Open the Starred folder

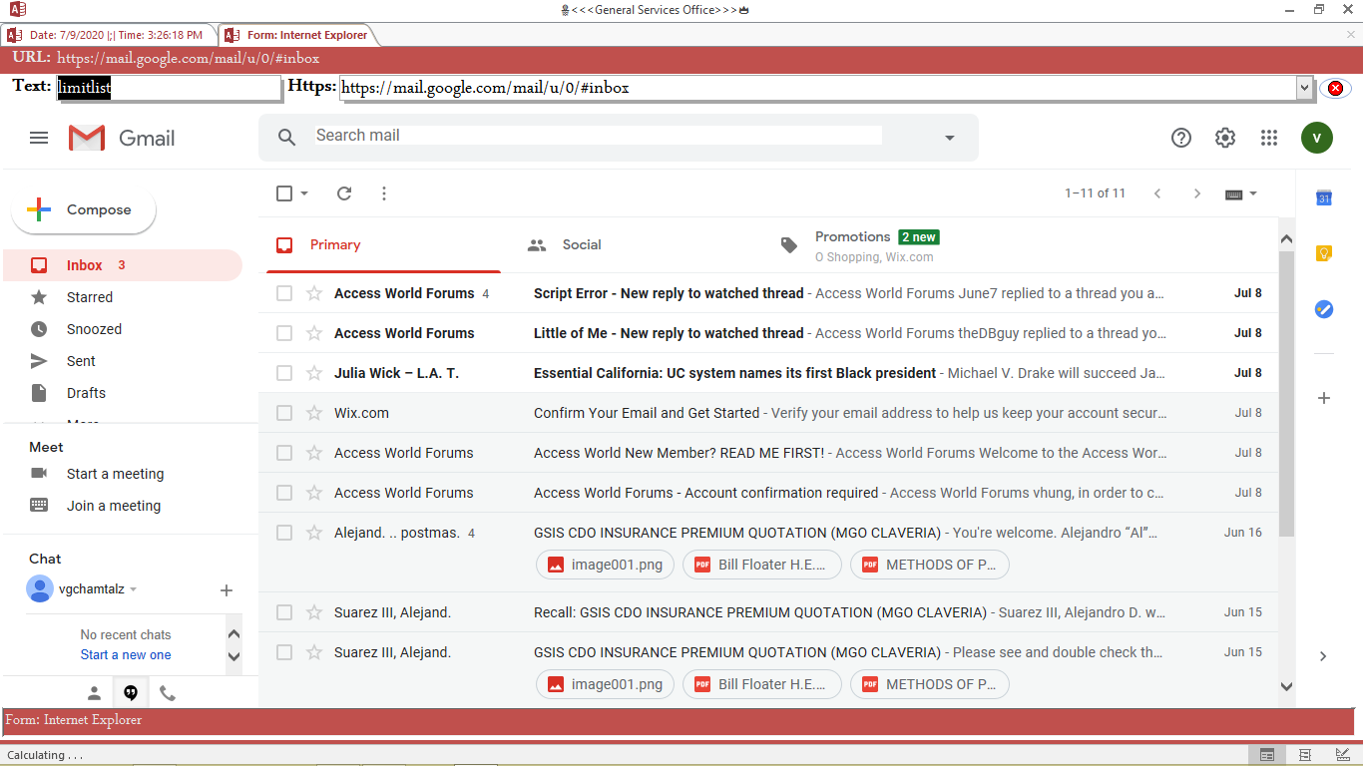point(123,297)
